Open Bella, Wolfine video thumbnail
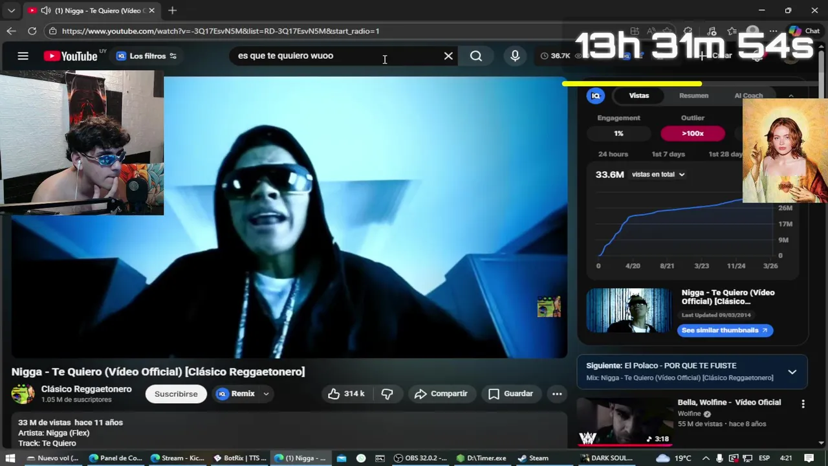The width and height of the screenshot is (828, 466). tap(626, 421)
